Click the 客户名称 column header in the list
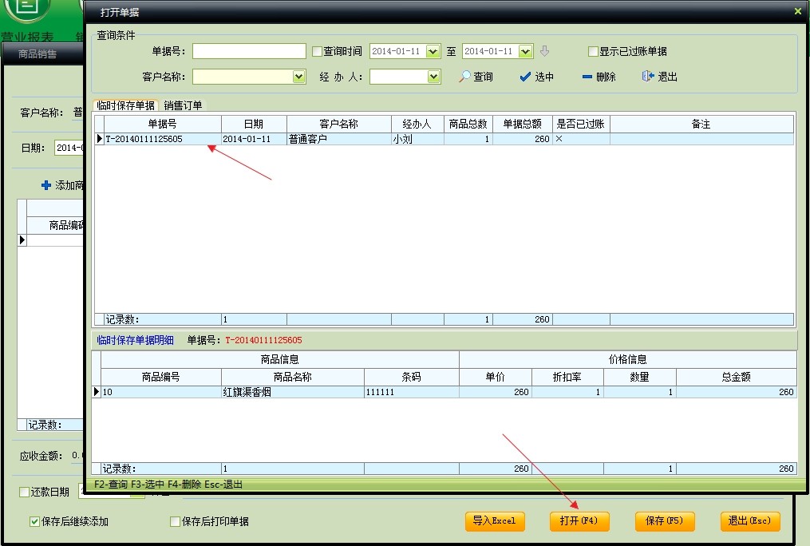The width and height of the screenshot is (810, 546). click(338, 124)
